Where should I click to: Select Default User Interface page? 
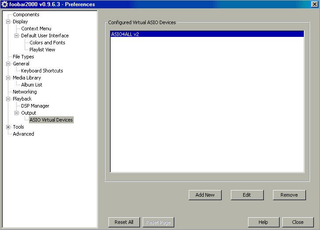[45, 36]
